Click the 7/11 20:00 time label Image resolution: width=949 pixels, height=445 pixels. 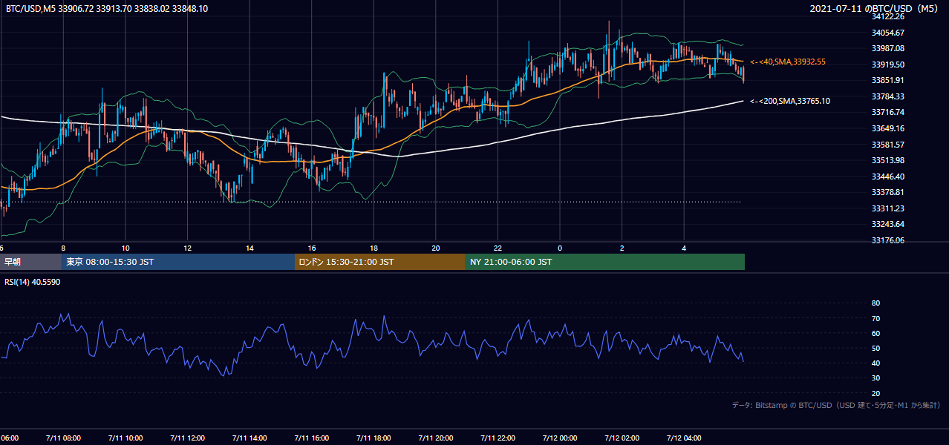[x=435, y=438]
